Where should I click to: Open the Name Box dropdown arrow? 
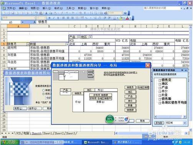tap(23, 22)
